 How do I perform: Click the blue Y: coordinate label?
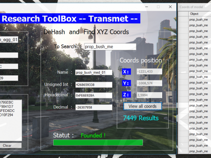(x=126, y=83)
